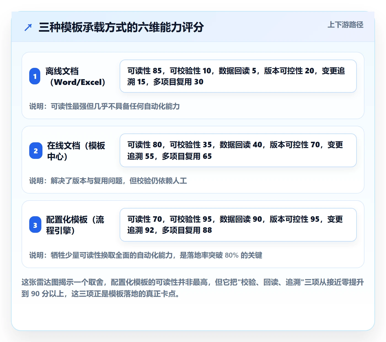Click the note 可读性最强但几乎不具备任何自动化能力
386x342 pixels.
(104, 106)
